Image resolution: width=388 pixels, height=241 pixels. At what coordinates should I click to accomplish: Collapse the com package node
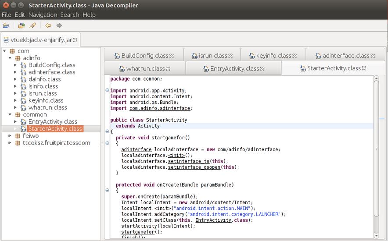tap(4, 51)
